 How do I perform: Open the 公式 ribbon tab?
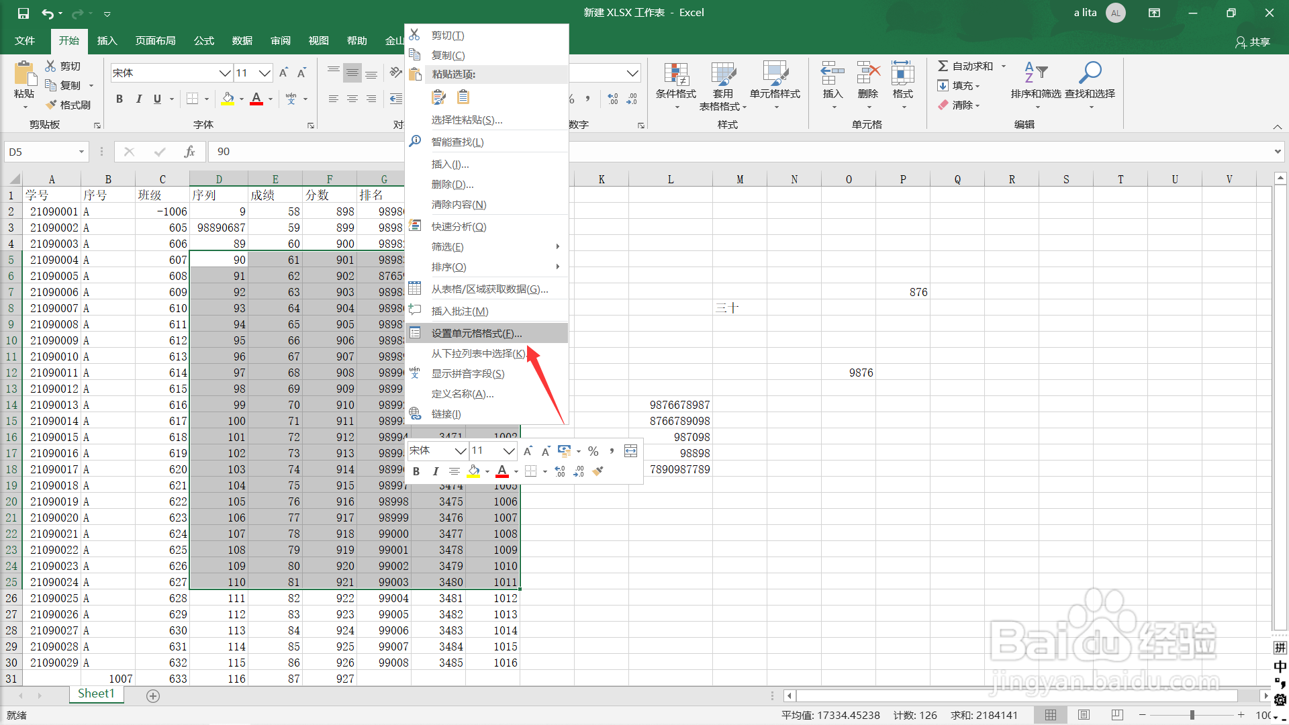[203, 41]
